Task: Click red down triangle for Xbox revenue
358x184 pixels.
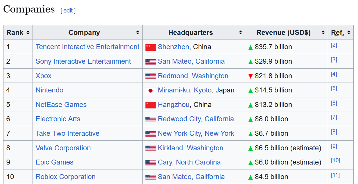Action: 251,76
